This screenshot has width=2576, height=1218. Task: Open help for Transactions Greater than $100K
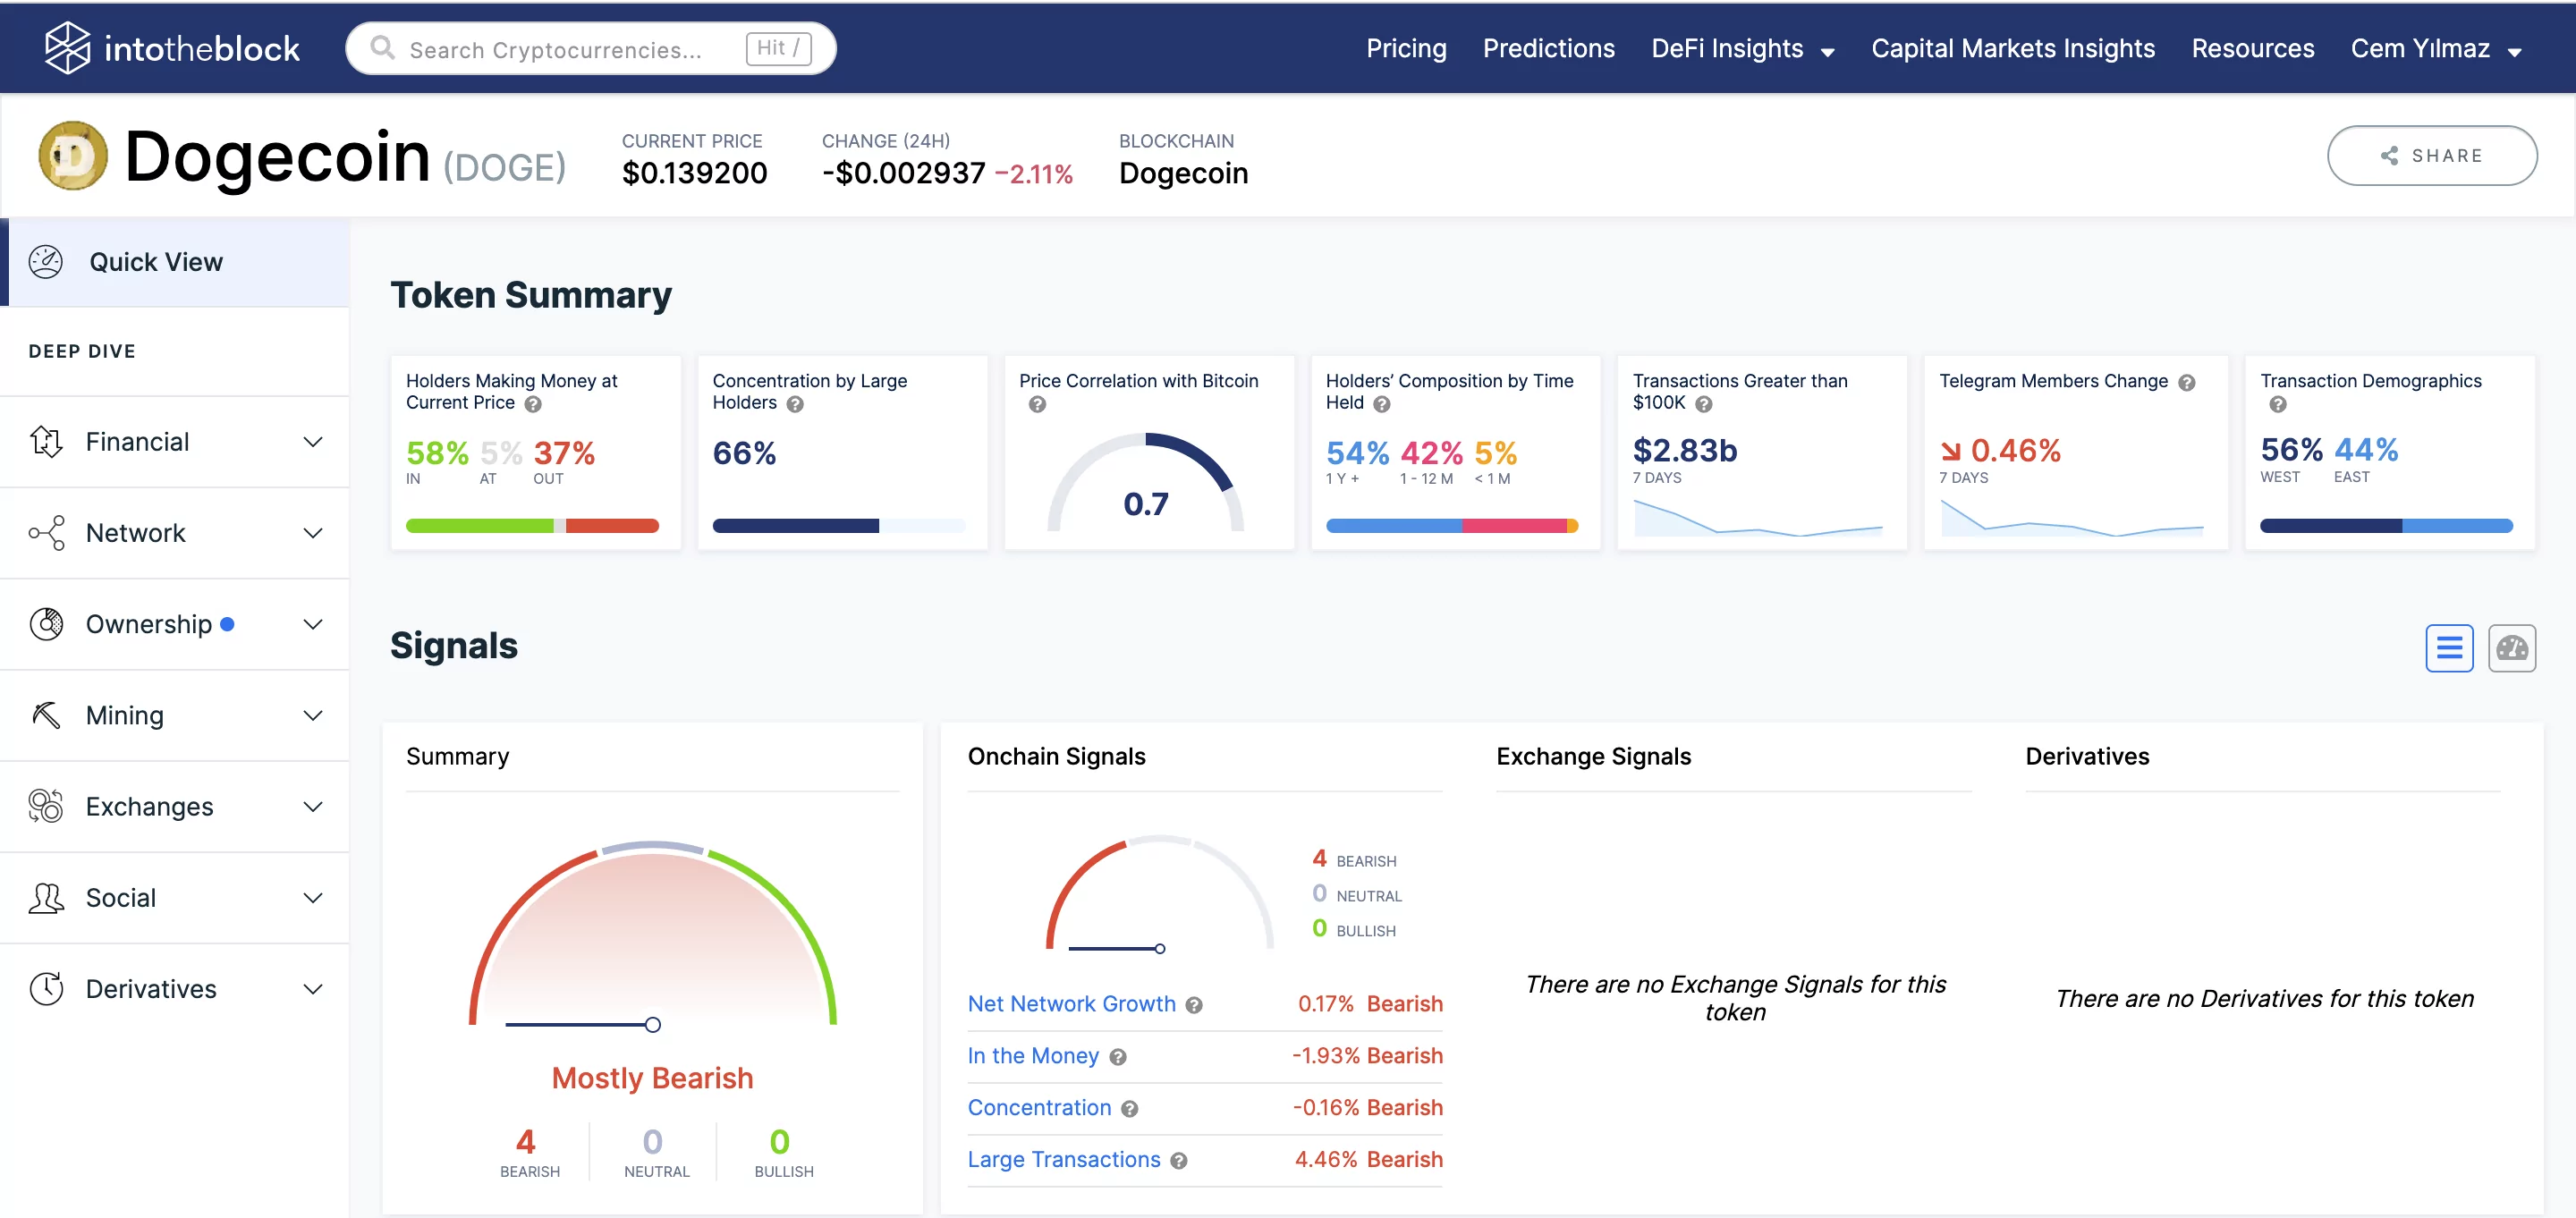tap(1704, 404)
